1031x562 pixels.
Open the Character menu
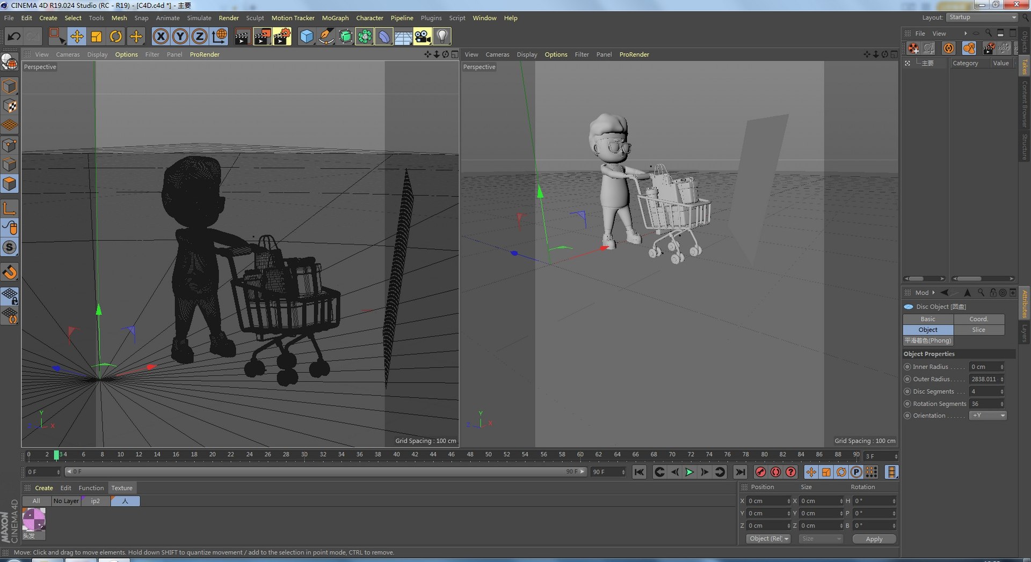[369, 18]
